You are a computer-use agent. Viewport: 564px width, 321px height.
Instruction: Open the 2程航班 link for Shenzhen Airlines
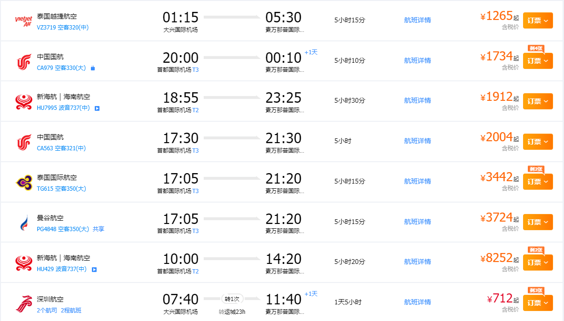(71, 311)
